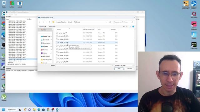Click TU Drivers breadcrumb segment
The image size is (200, 112).
[77, 22]
